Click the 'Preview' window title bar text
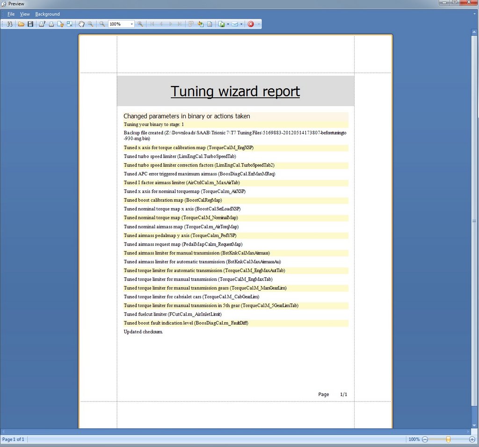 click(16, 4)
